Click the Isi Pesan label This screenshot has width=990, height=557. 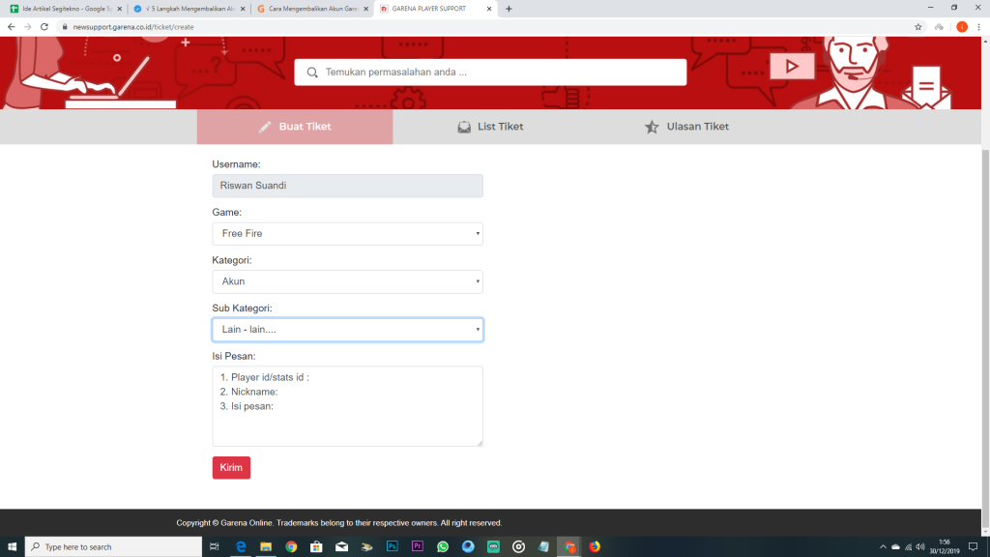(x=234, y=356)
